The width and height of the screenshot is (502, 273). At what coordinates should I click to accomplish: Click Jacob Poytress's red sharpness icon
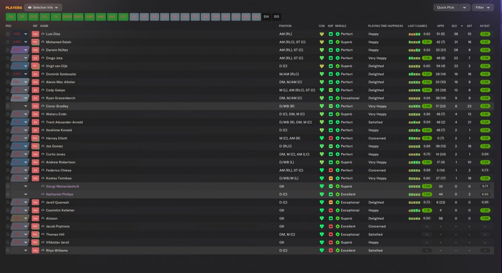point(331,226)
